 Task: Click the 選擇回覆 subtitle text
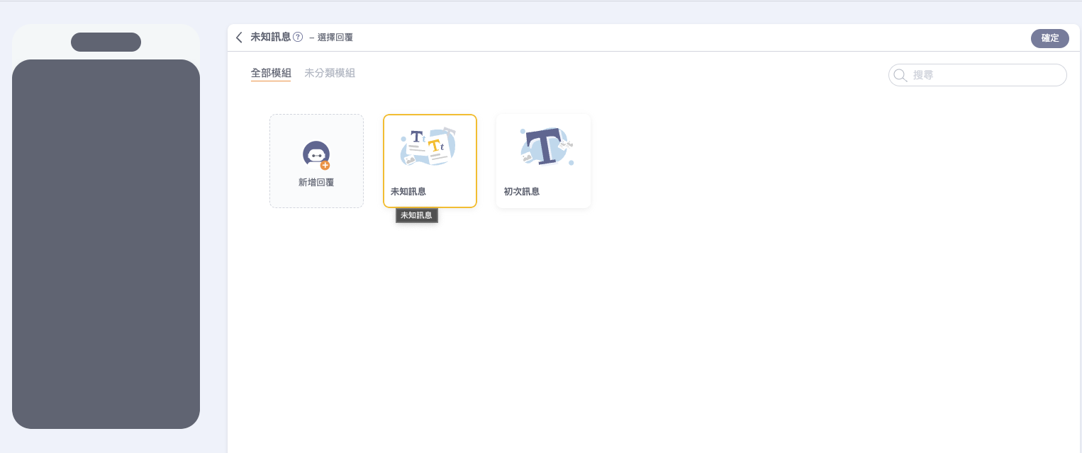(x=335, y=38)
